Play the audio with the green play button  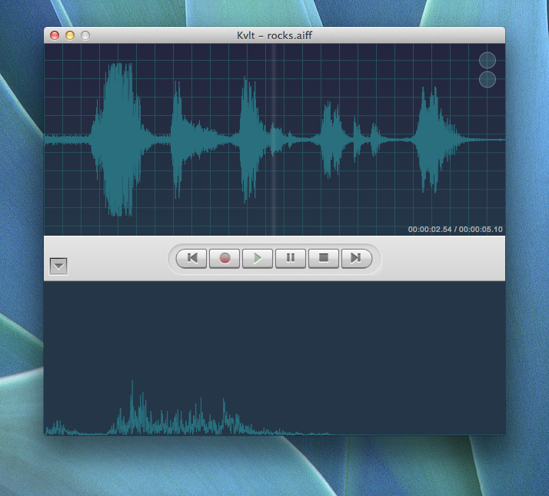point(258,258)
